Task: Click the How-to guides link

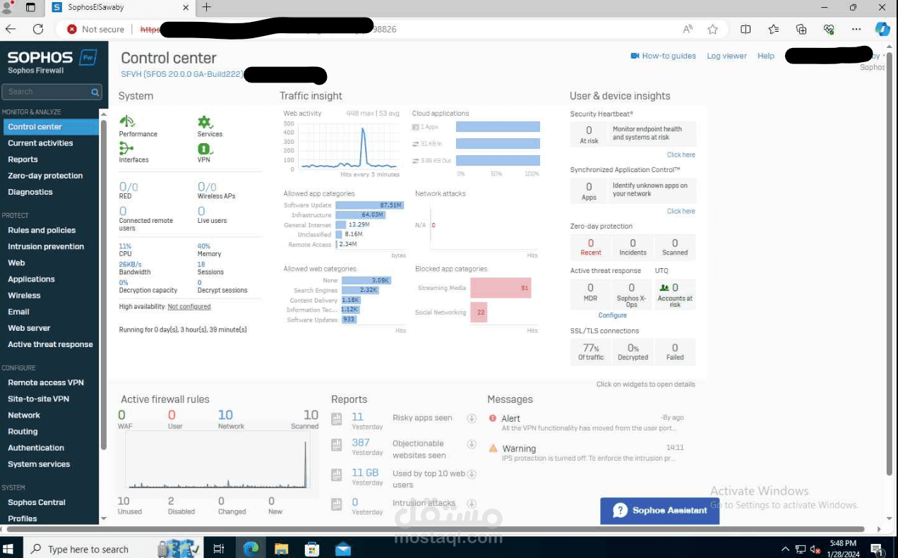Action: click(669, 56)
